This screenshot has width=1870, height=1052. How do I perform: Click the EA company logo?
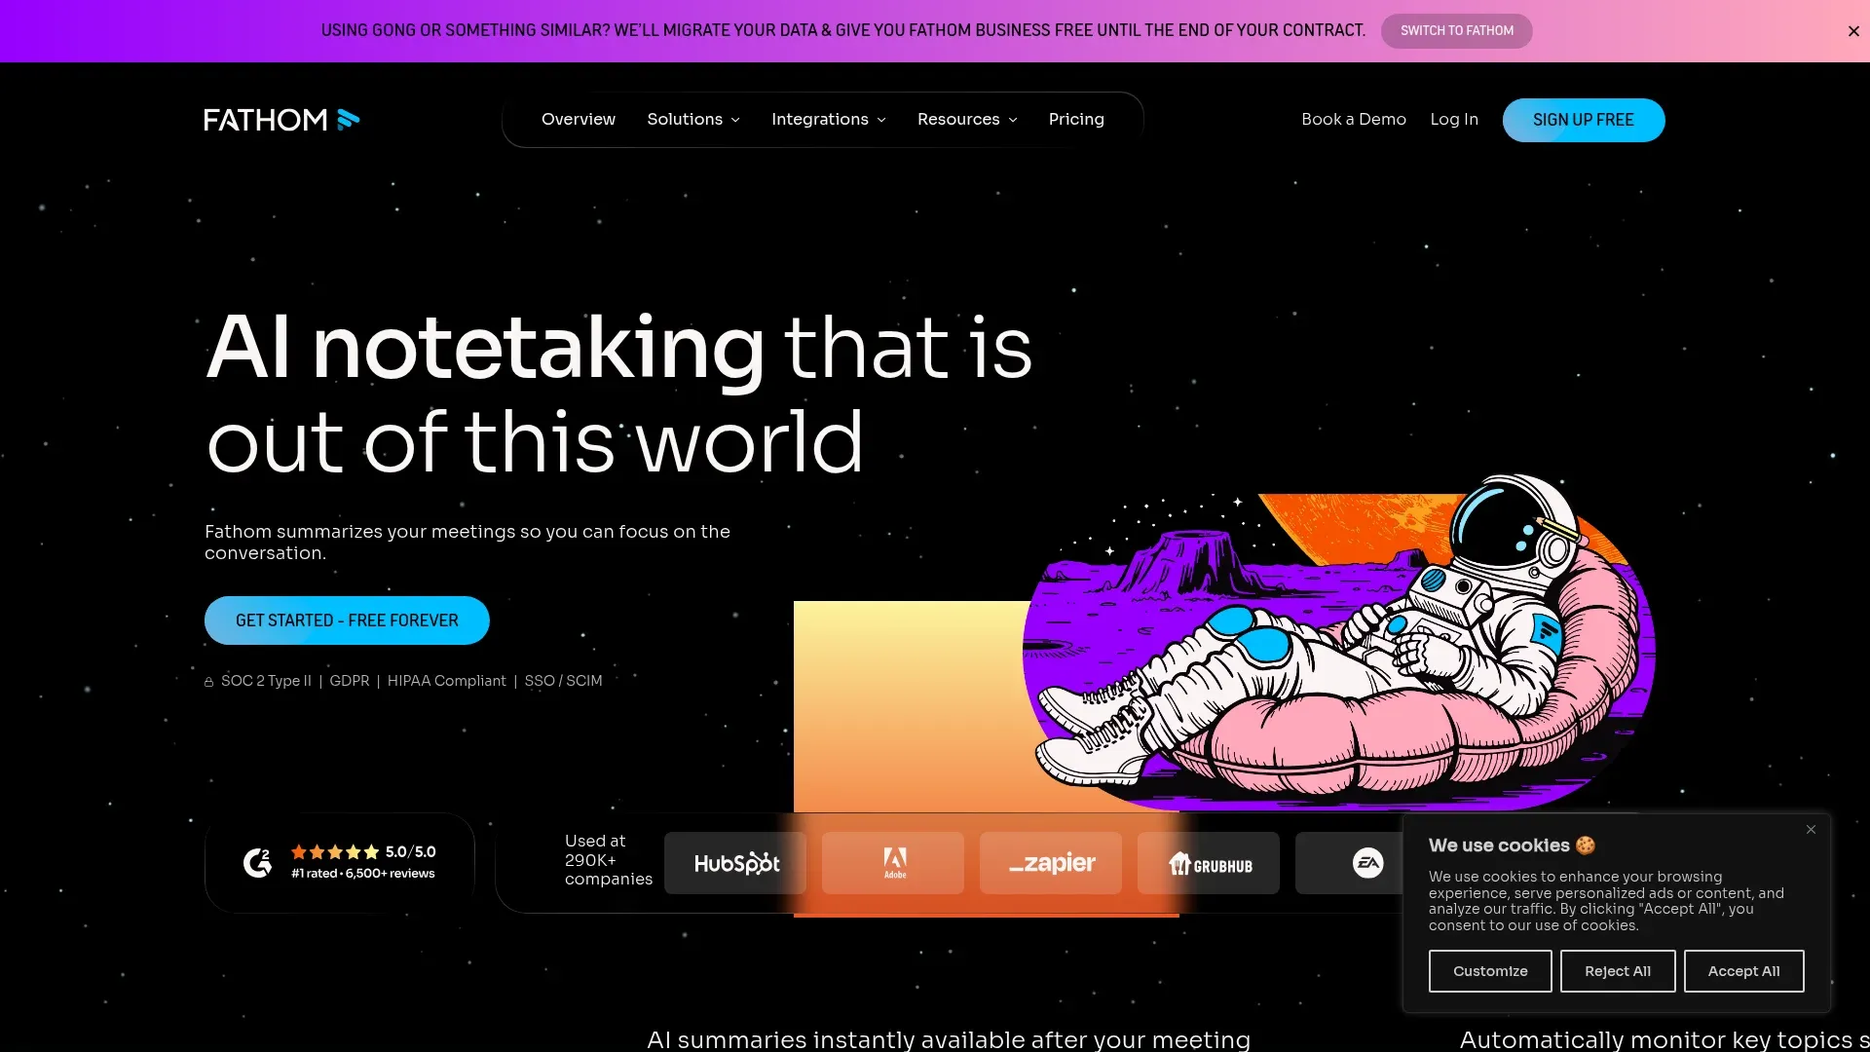tap(1367, 863)
